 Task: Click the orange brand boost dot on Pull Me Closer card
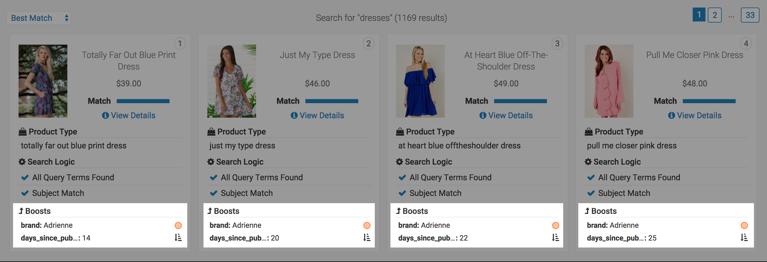point(744,225)
